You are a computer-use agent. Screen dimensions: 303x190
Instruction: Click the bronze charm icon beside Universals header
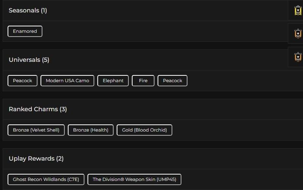coord(298,57)
